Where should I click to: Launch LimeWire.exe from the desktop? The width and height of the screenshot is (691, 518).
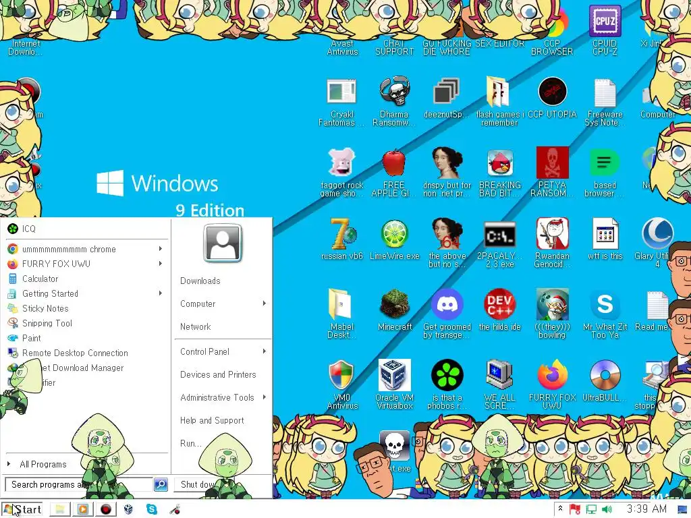[x=394, y=234]
